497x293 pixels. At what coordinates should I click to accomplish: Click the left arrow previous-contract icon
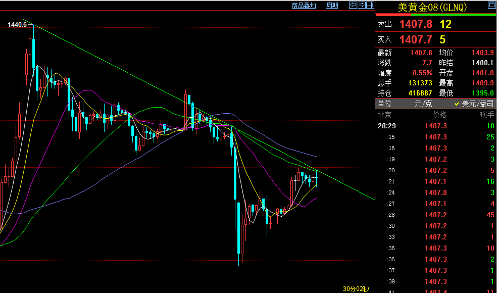(353, 5)
